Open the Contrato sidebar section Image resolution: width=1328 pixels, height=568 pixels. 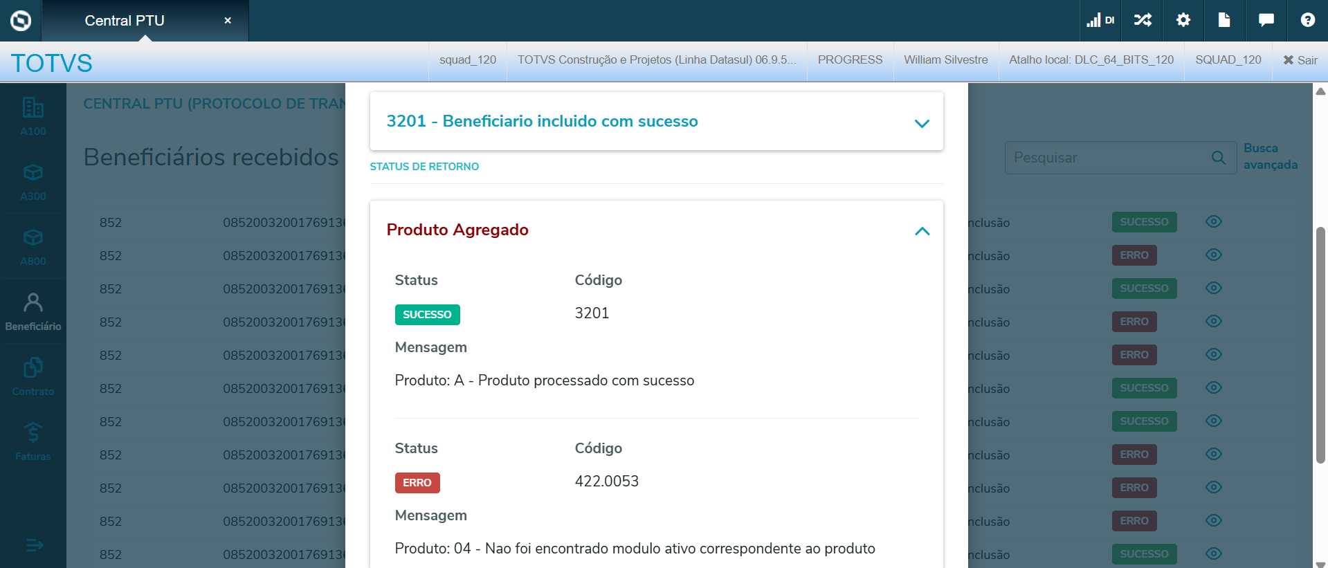(33, 376)
